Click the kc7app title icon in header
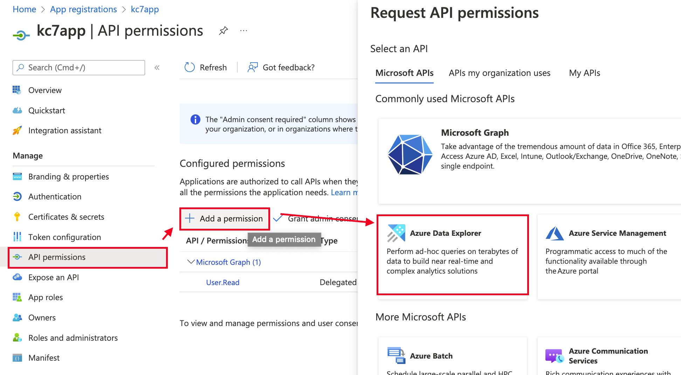 [21, 35]
